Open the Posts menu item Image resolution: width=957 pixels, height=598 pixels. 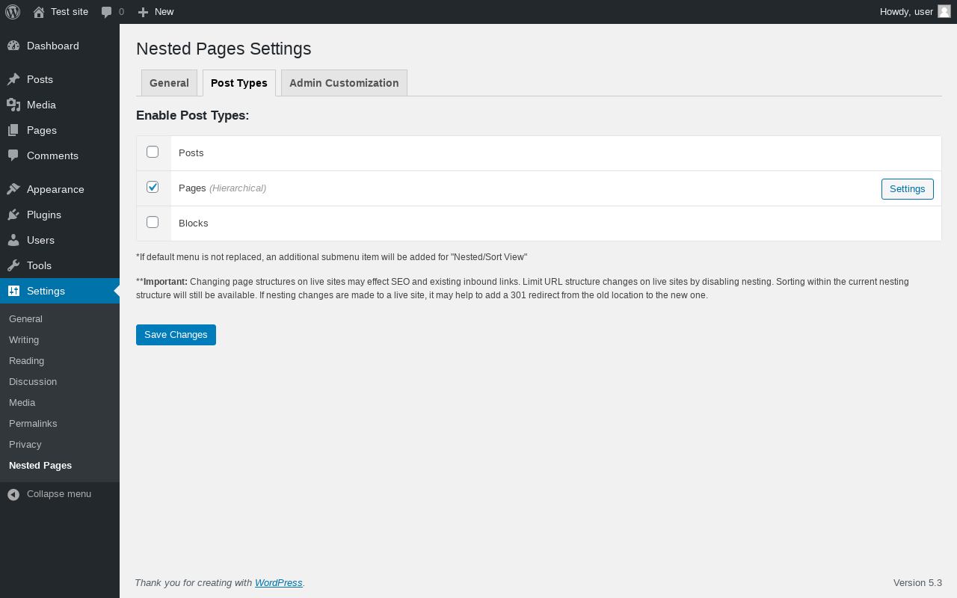tap(40, 79)
